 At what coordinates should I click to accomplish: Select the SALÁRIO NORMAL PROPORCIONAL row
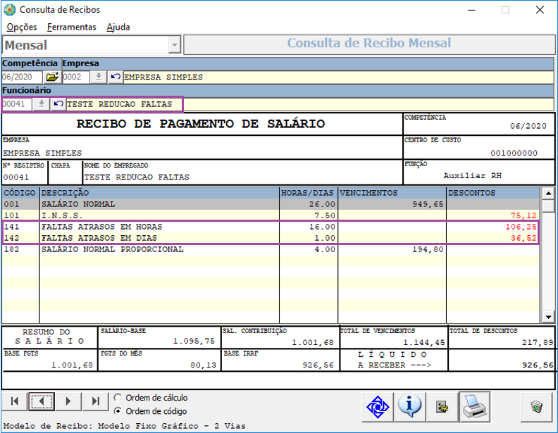coord(271,249)
